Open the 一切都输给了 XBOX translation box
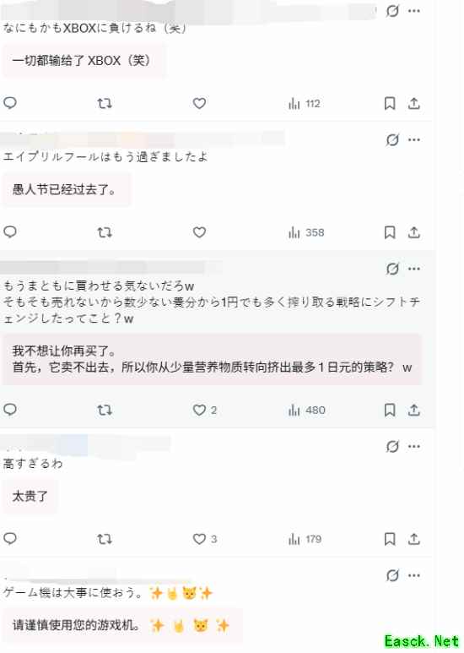 pos(84,61)
